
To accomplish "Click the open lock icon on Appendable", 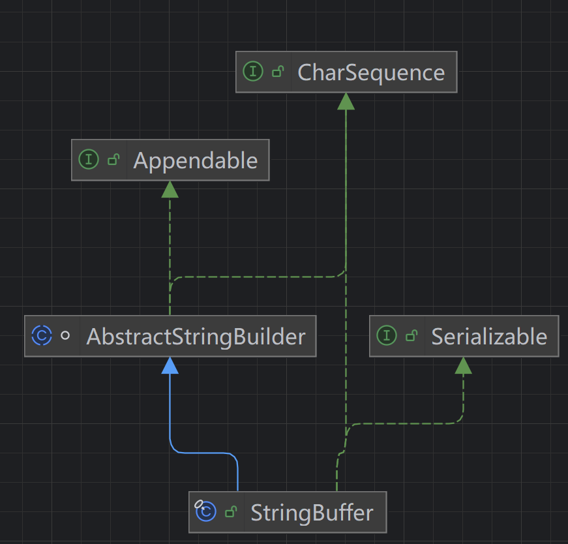I will pos(113,159).
